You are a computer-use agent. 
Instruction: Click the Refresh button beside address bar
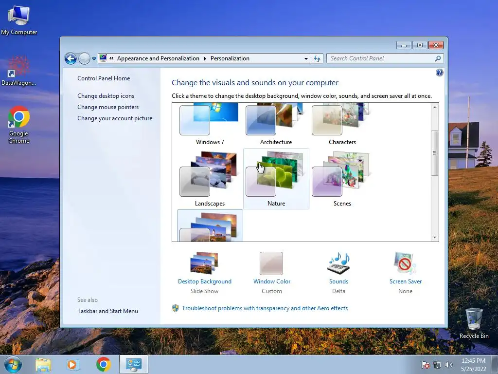317,58
